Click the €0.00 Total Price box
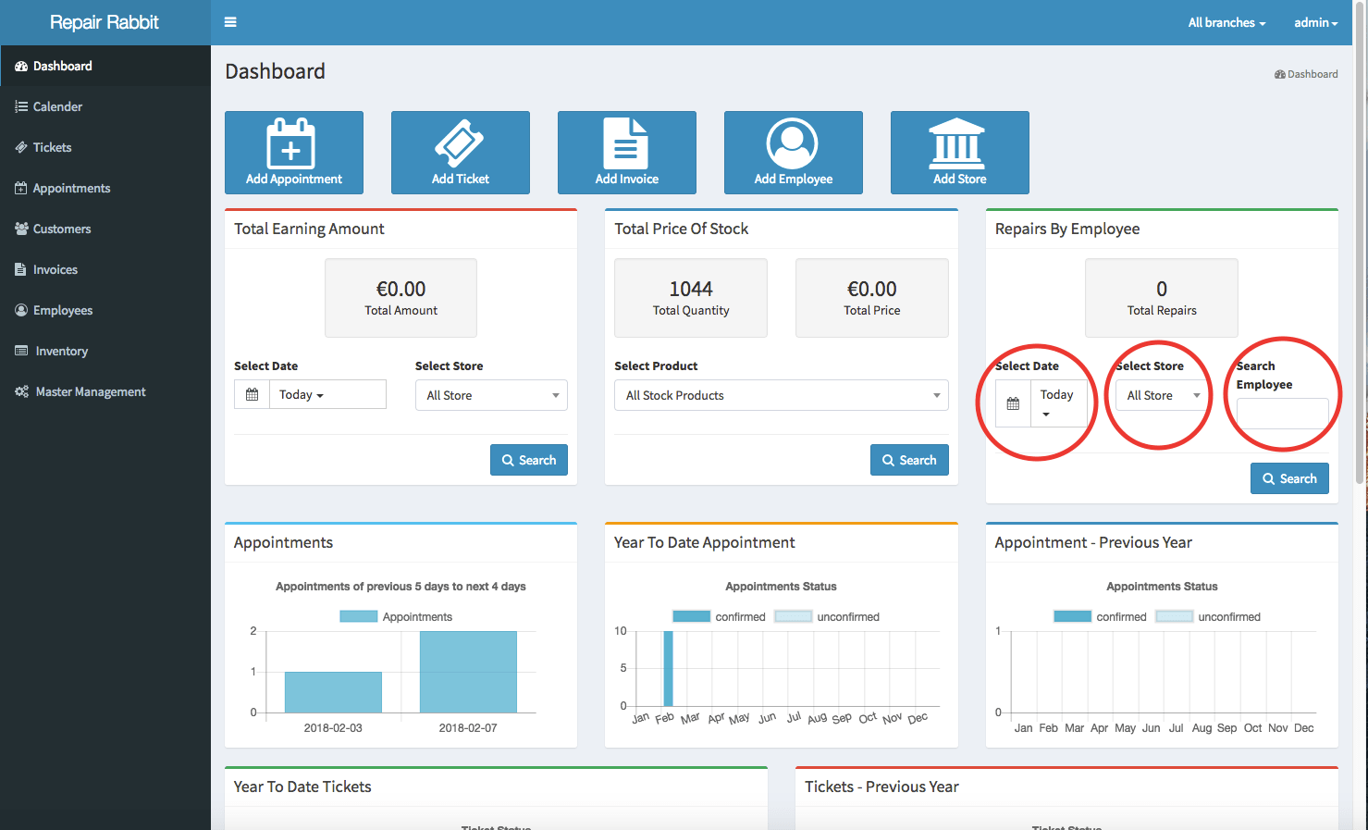This screenshot has width=1368, height=830. point(872,298)
